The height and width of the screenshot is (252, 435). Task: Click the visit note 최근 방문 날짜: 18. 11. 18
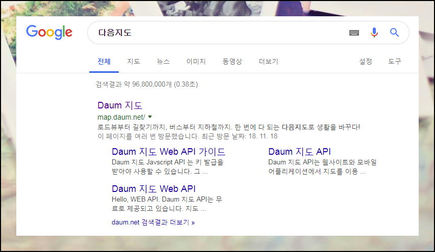point(239,136)
